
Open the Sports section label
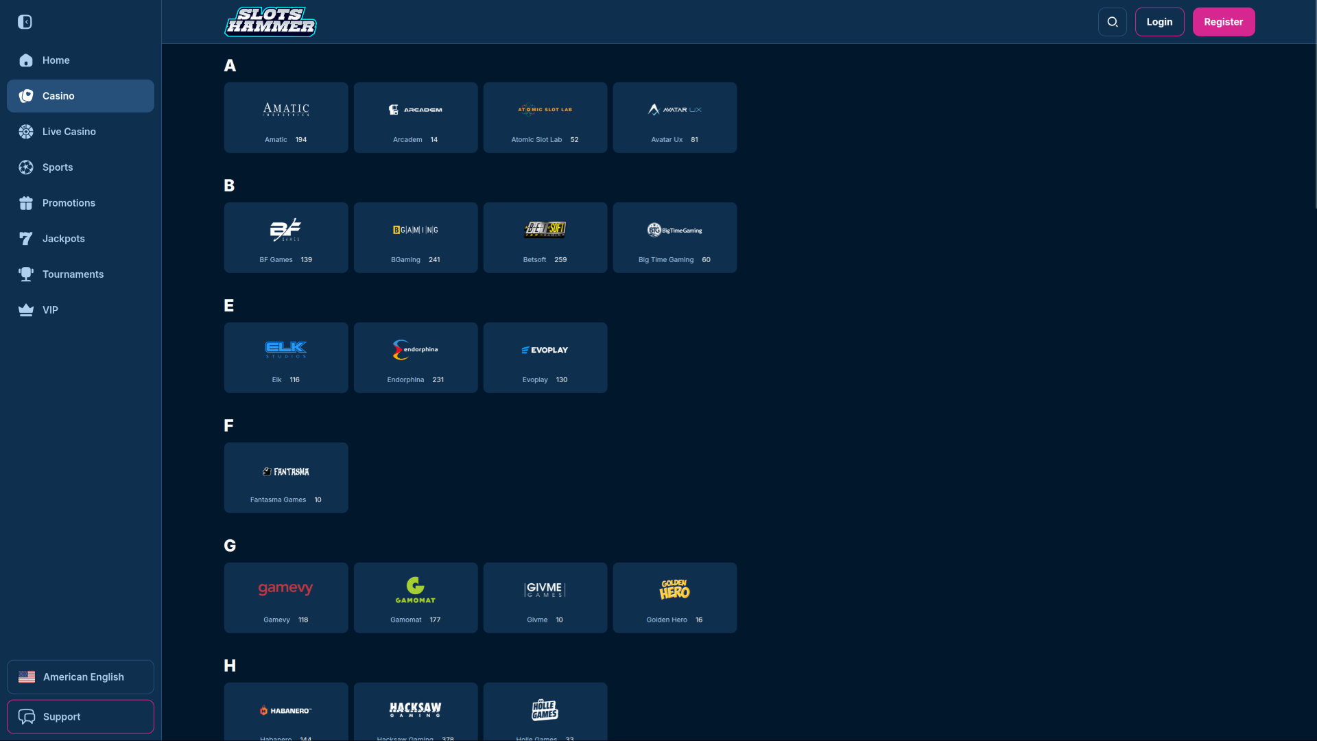58,167
